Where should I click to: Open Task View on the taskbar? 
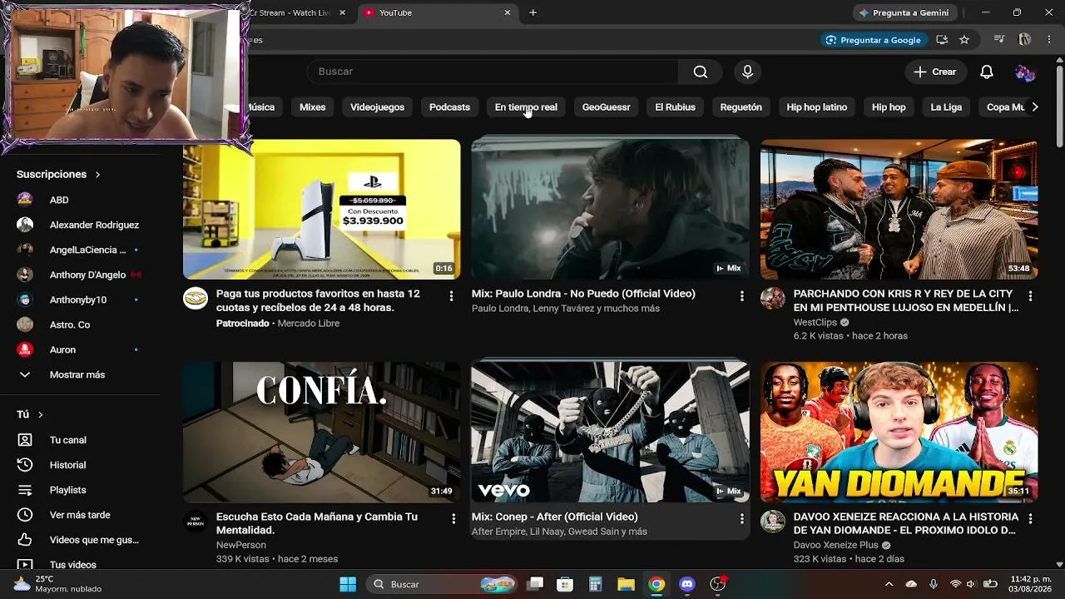point(535,584)
